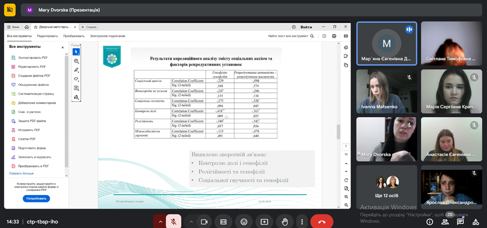Raise your hand
Image resolution: width=487 pixels, height=228 pixels.
point(284,222)
